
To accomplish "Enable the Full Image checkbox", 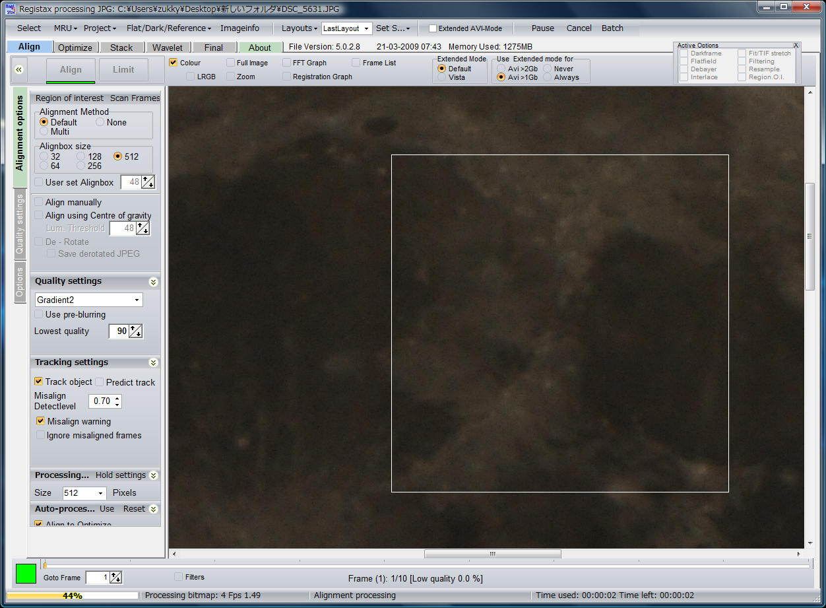I will pos(230,63).
